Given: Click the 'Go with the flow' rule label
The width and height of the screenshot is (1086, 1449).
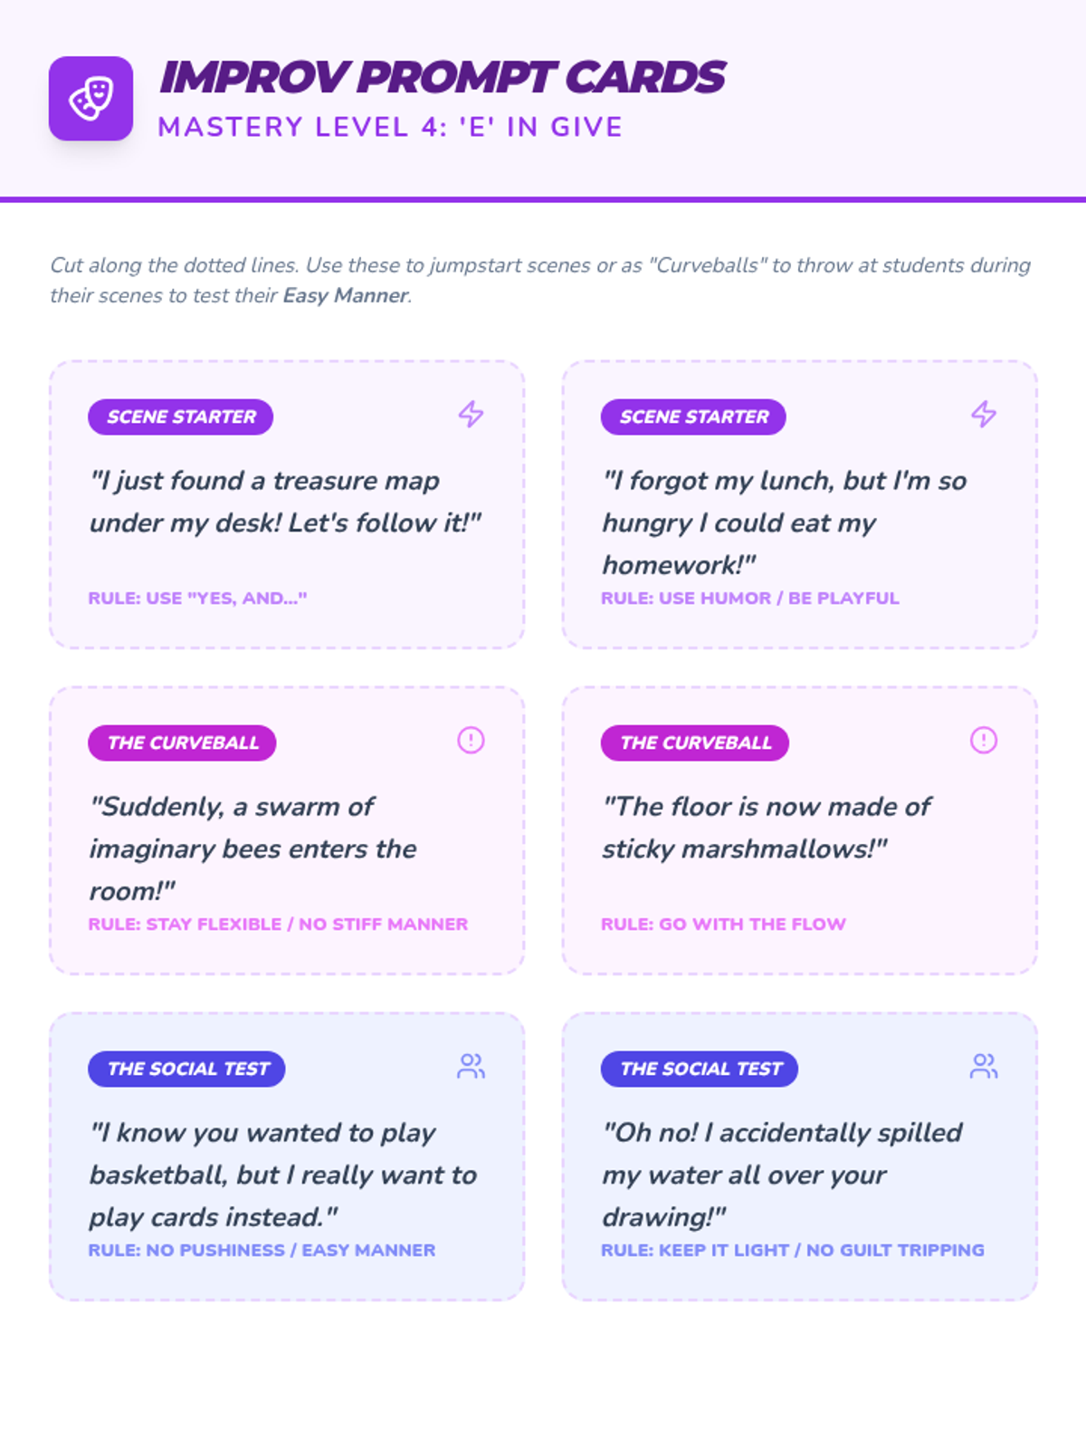Looking at the screenshot, I should click(723, 924).
